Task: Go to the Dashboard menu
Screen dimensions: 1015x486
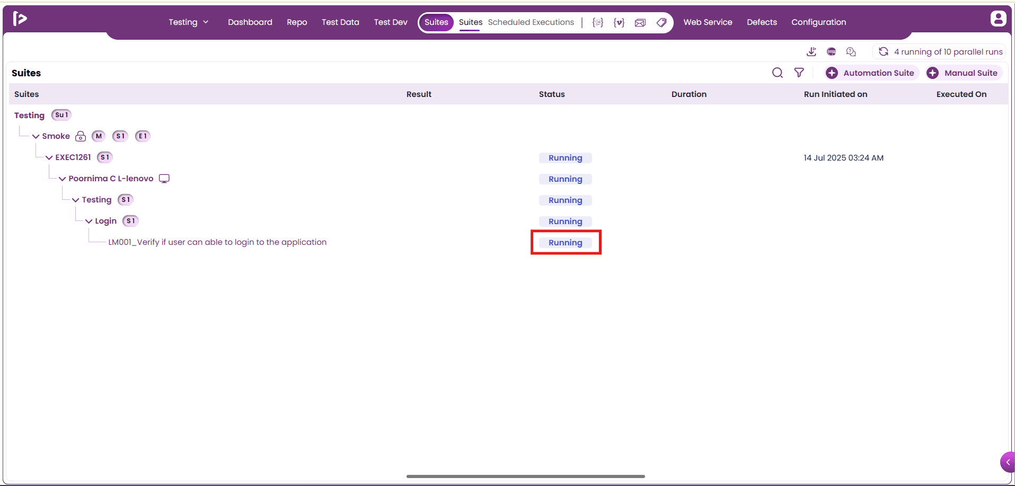Action: click(x=250, y=22)
